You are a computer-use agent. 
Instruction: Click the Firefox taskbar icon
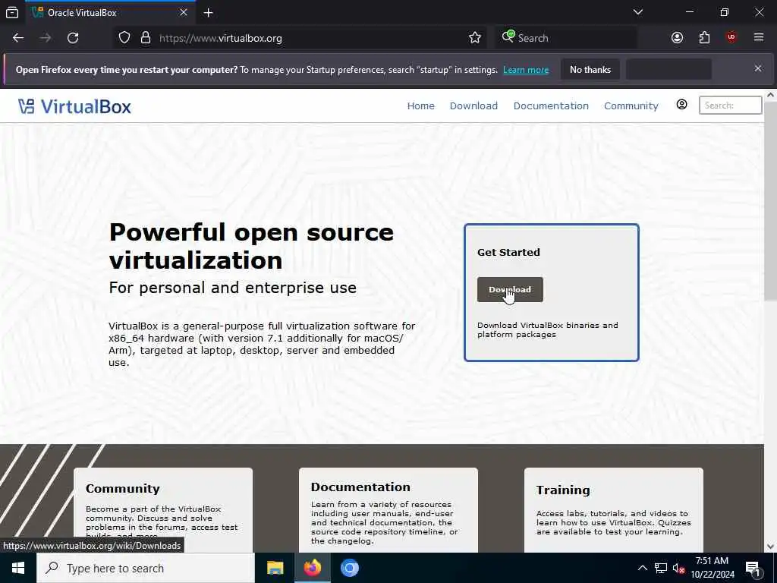click(x=312, y=568)
